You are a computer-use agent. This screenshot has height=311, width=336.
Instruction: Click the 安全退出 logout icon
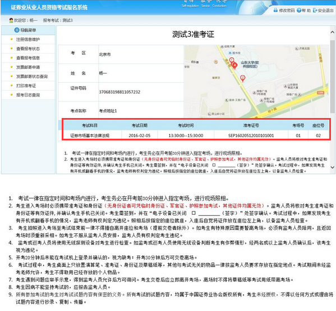pyautogui.click(x=315, y=10)
